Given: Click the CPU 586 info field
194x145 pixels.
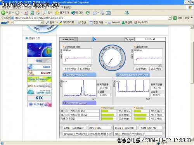Looking at the screenshot, I should pyautogui.click(x=100, y=128).
